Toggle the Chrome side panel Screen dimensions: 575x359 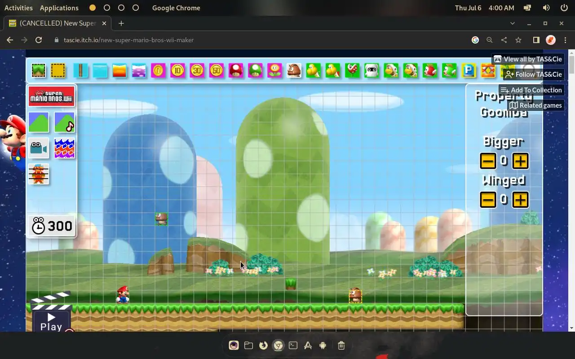click(536, 40)
